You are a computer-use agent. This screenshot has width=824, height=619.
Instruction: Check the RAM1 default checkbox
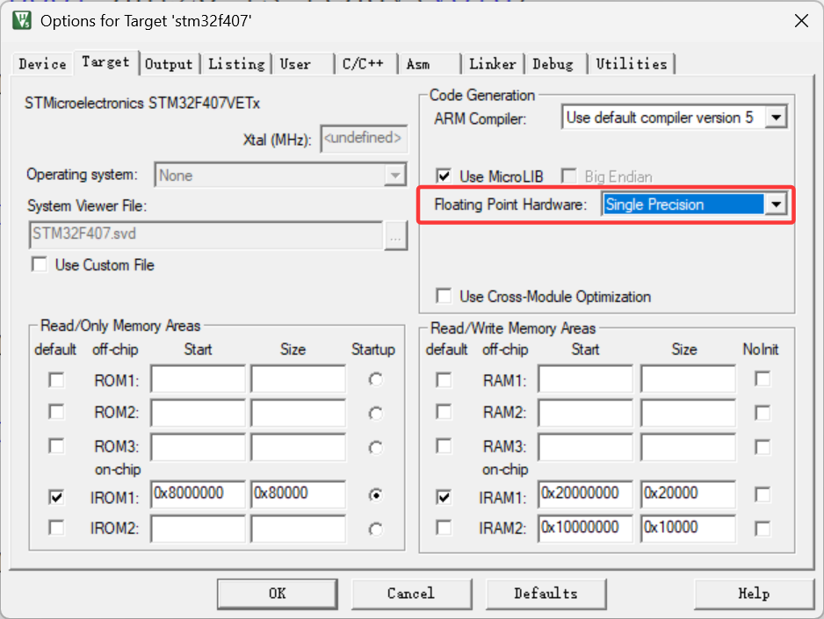pos(444,379)
